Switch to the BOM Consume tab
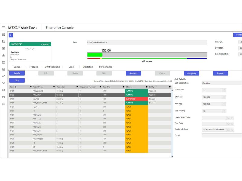This screenshot has width=242, height=181. (52, 67)
